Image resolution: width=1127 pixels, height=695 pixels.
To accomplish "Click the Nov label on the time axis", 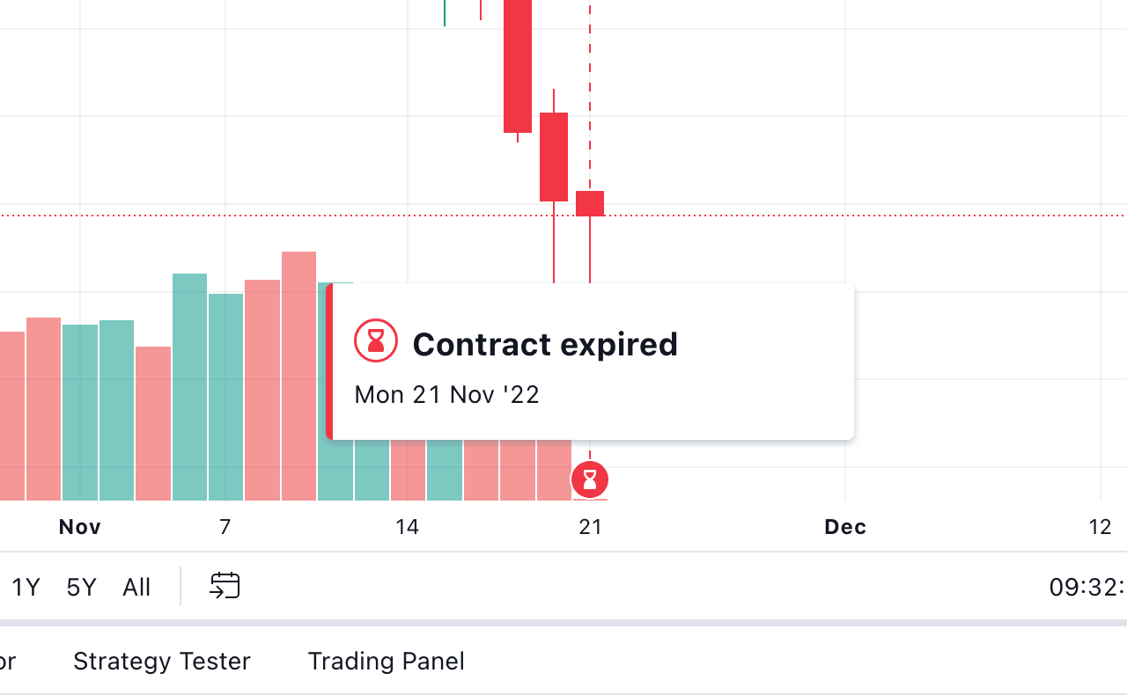I will tap(80, 527).
